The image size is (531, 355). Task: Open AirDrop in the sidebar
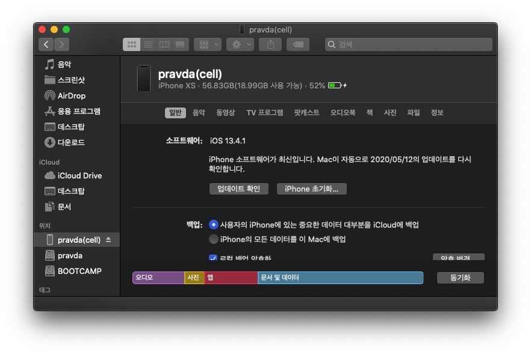point(65,96)
